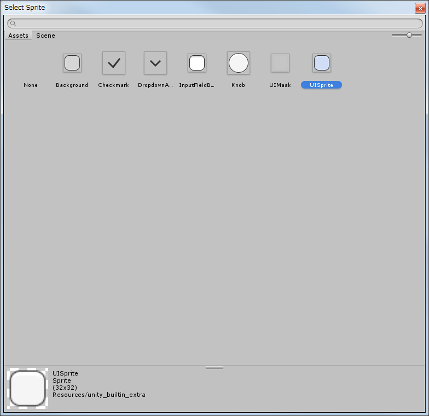This screenshot has height=416, width=429.
Task: Select the Checkmark sprite icon
Action: [x=114, y=63]
